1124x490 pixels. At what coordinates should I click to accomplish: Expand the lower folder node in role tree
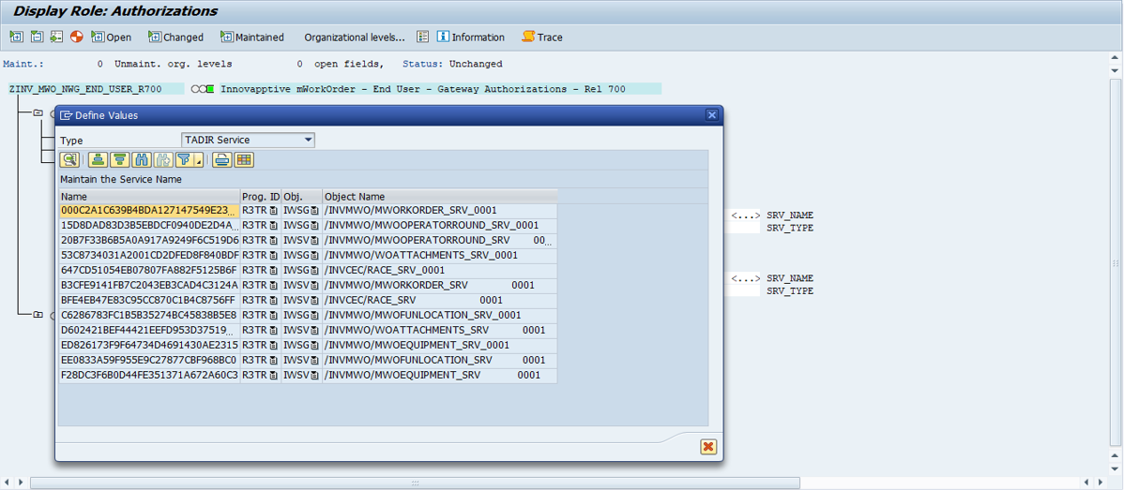(38, 315)
